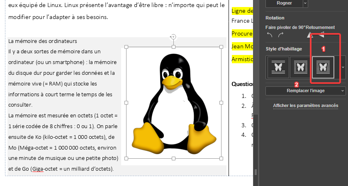Click the heading 'La mémoire des ordinateurs'
The image size is (348, 186).
click(43, 41)
